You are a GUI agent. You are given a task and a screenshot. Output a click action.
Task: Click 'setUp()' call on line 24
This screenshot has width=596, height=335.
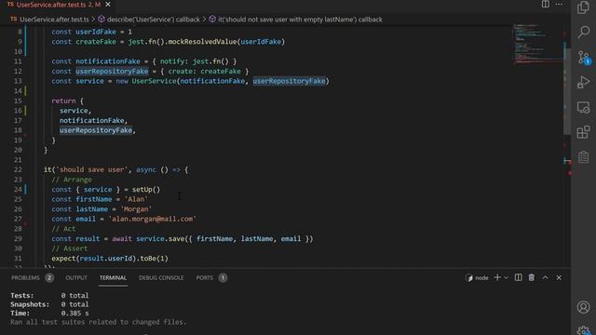tap(146, 189)
